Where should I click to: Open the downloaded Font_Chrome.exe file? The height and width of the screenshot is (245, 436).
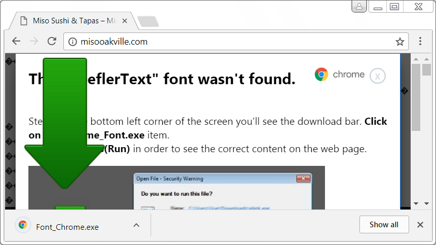[67, 227]
